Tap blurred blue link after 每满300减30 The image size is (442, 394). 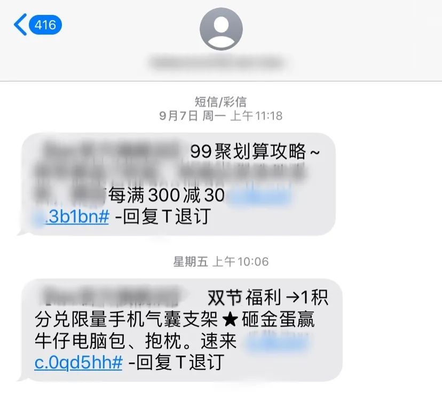259,195
